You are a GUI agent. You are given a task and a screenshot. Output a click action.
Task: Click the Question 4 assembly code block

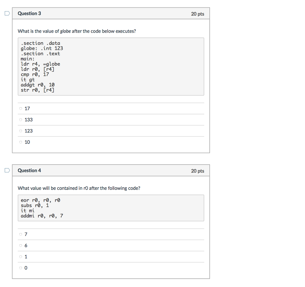111,208
